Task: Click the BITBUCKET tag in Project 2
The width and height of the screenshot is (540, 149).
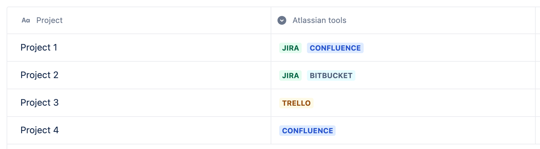Action: [x=331, y=75]
